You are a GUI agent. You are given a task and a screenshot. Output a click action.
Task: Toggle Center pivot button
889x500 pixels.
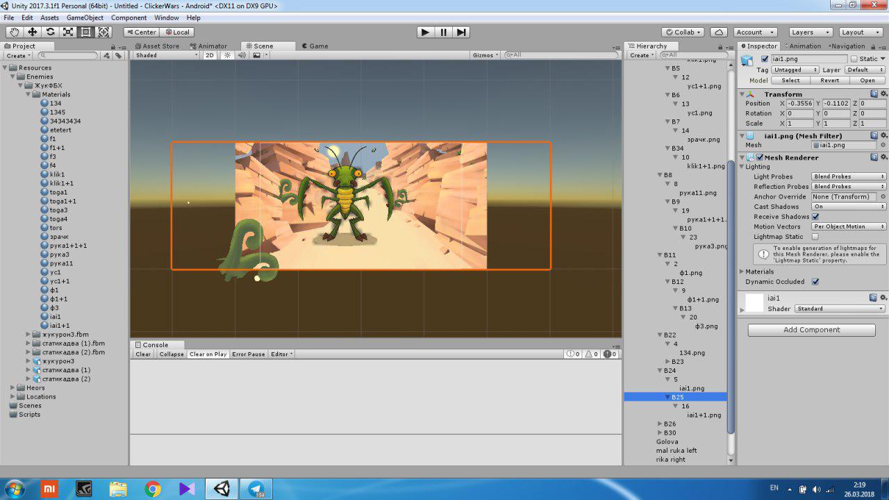coord(141,32)
